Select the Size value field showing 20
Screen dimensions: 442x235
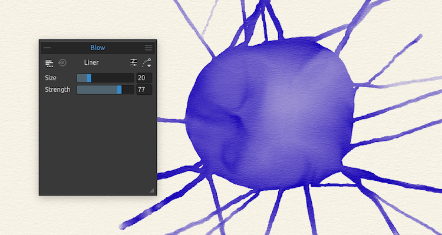(144, 78)
